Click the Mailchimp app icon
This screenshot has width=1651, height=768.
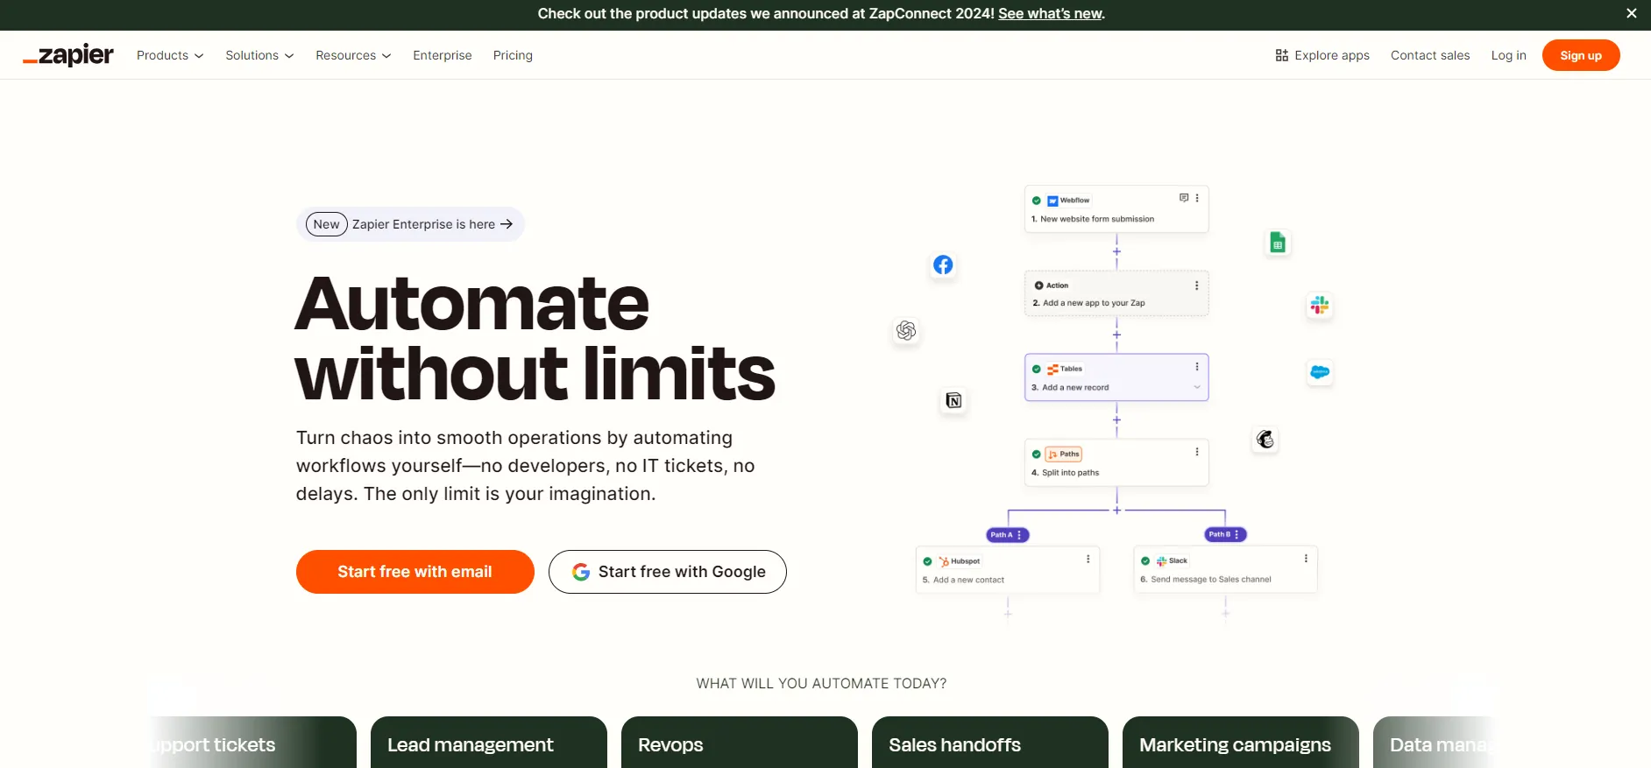click(1265, 439)
